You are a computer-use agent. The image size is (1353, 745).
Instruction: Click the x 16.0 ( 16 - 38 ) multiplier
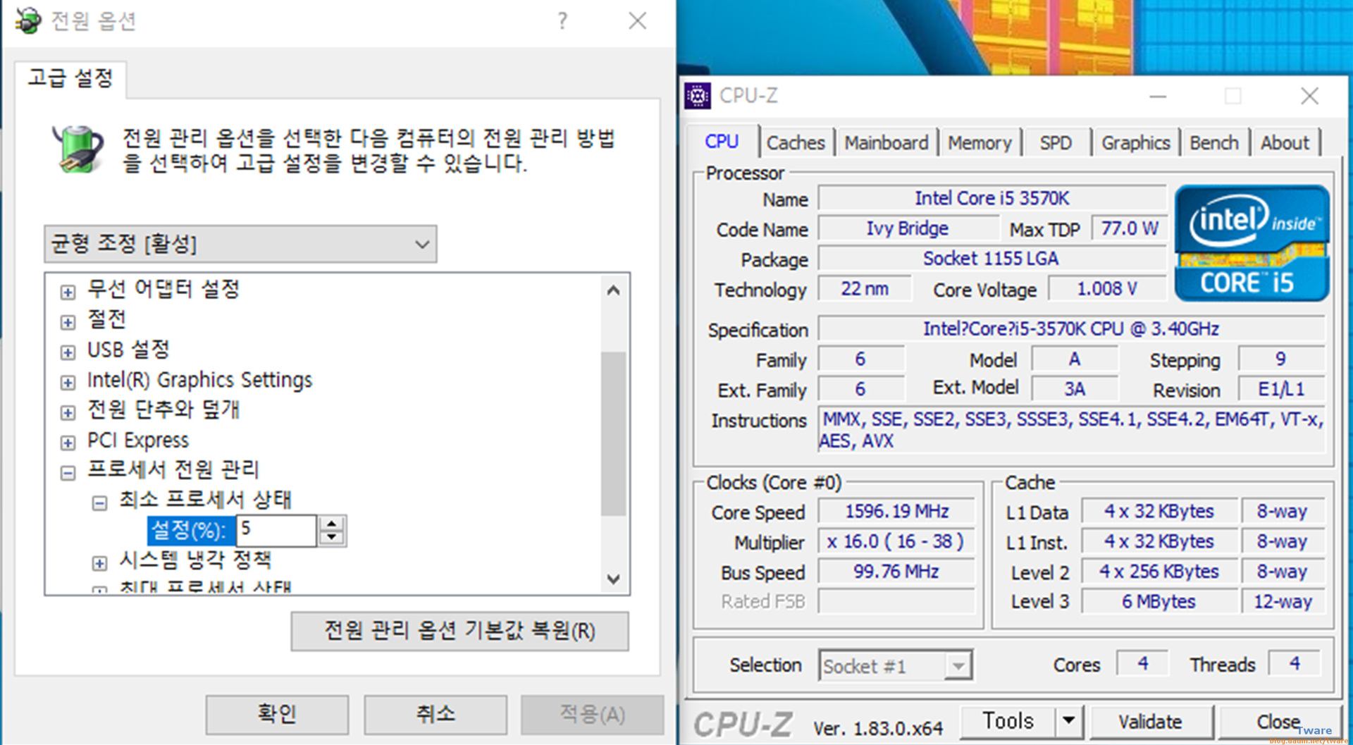(896, 542)
